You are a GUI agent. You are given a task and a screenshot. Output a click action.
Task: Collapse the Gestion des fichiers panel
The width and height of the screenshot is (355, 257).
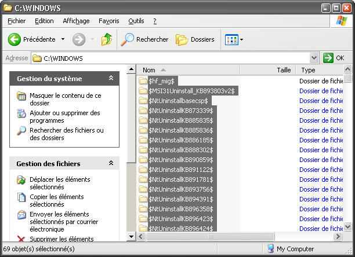tap(111, 163)
